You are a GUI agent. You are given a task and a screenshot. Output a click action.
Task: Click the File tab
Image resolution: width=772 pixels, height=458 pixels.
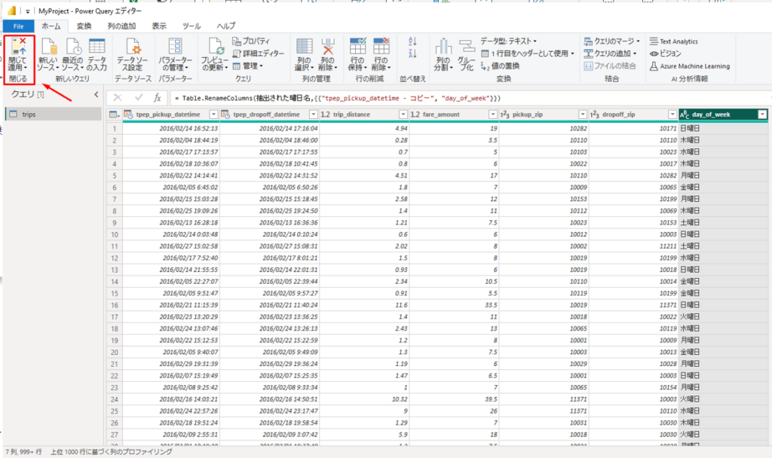pos(19,26)
